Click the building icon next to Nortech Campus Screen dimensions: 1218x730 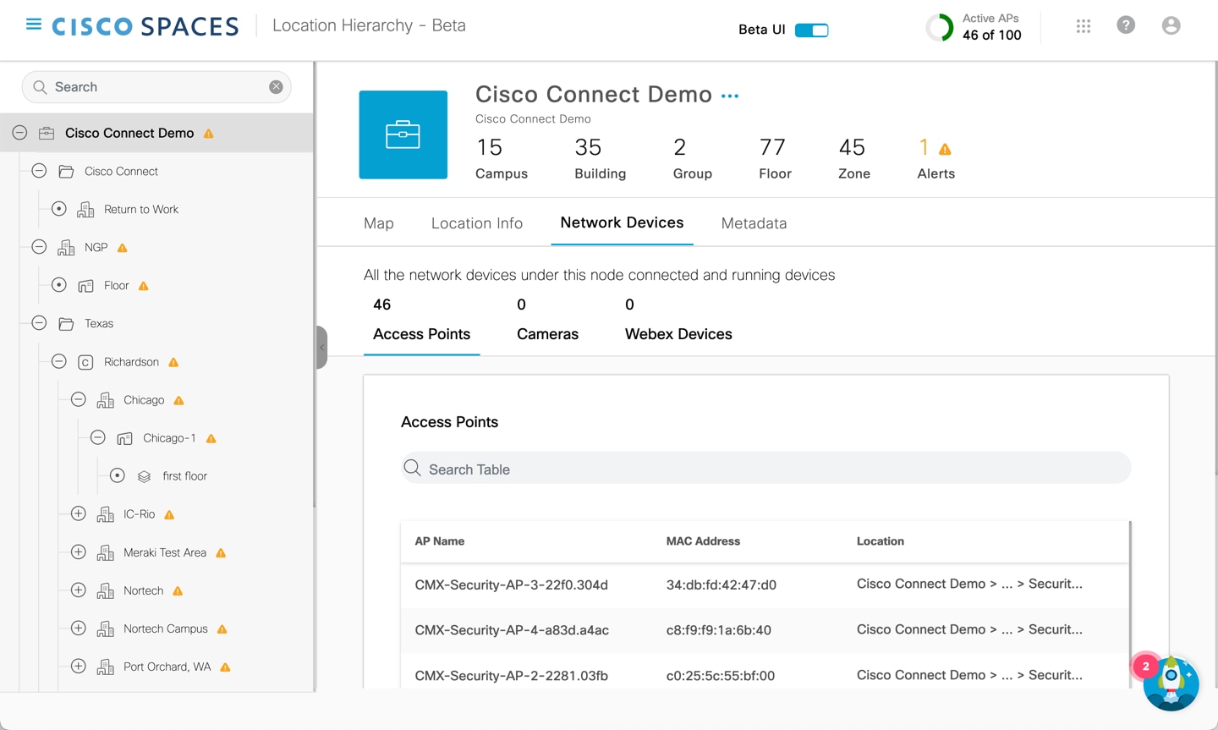(x=105, y=629)
